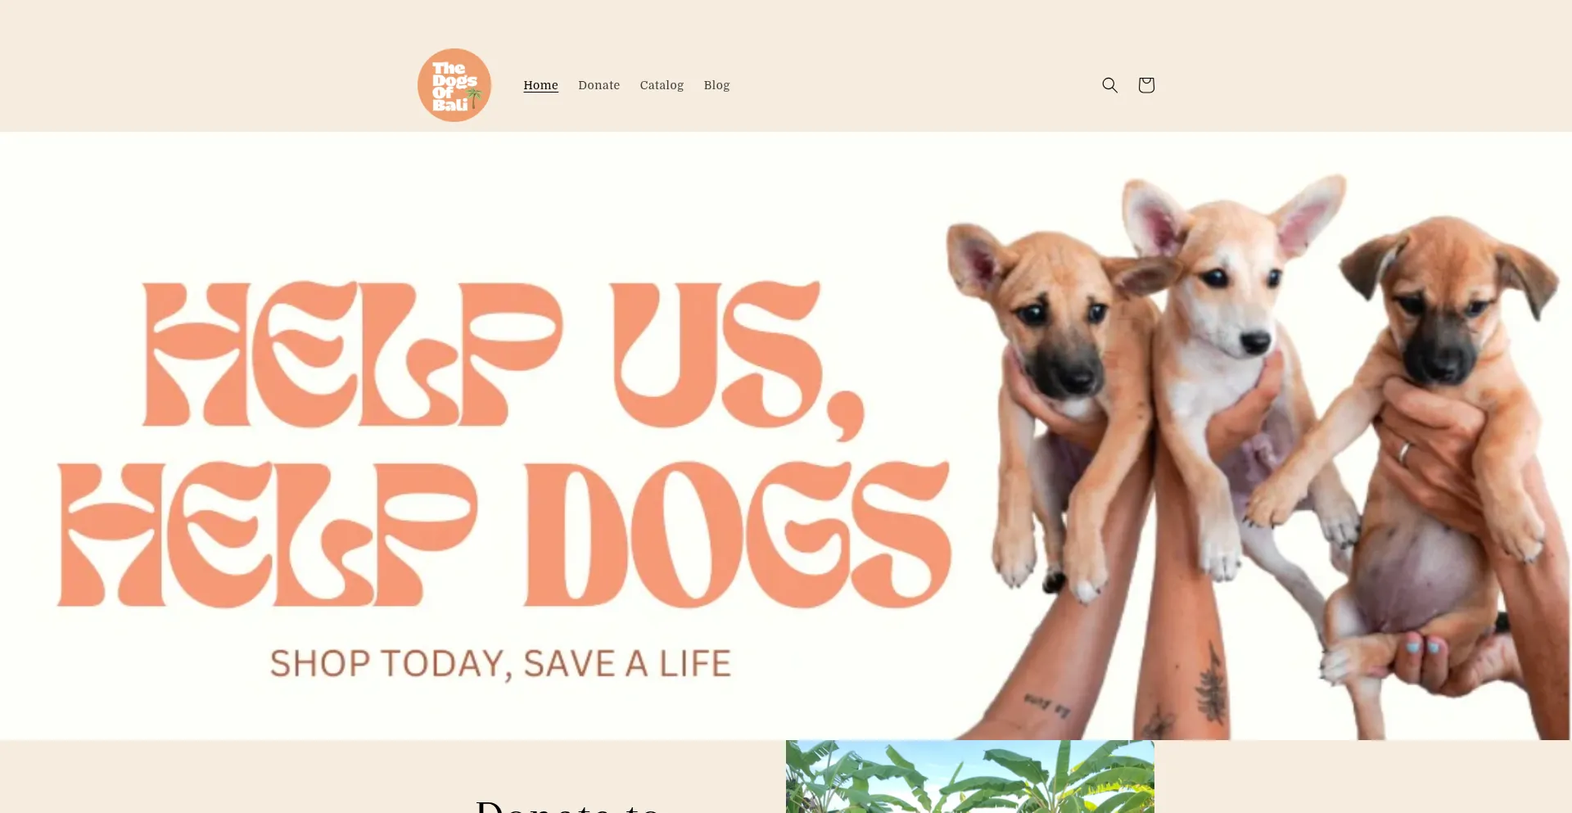Open the search magnifier icon
Image resolution: width=1572 pixels, height=813 pixels.
click(x=1109, y=85)
